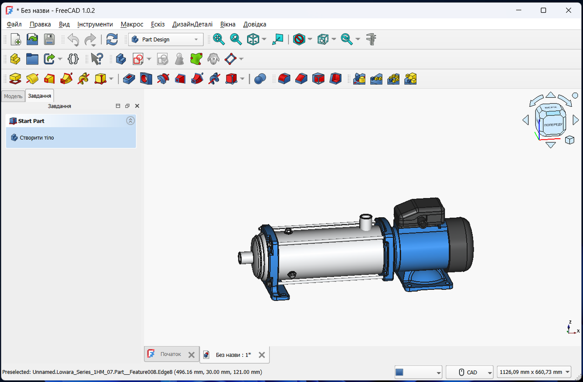The height and width of the screenshot is (382, 583).
Task: Open the view dimensions dropdown in status bar
Action: pyautogui.click(x=534, y=372)
